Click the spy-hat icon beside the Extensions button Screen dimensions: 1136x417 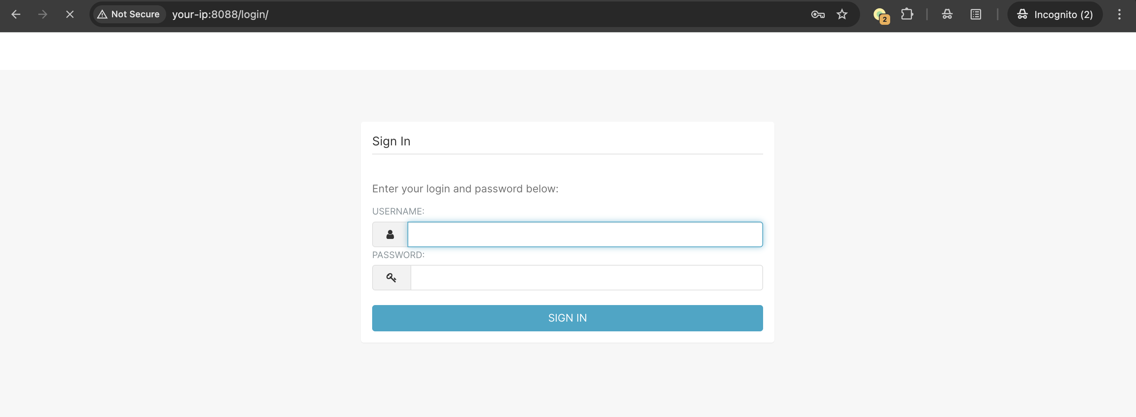click(x=947, y=15)
